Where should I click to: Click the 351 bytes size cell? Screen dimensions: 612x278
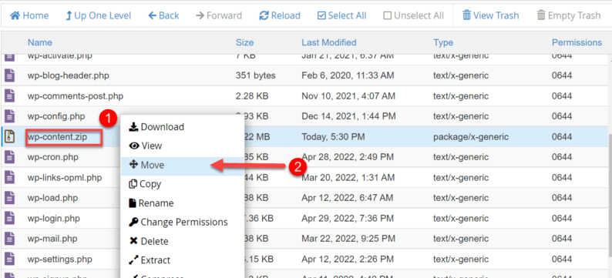click(256, 75)
